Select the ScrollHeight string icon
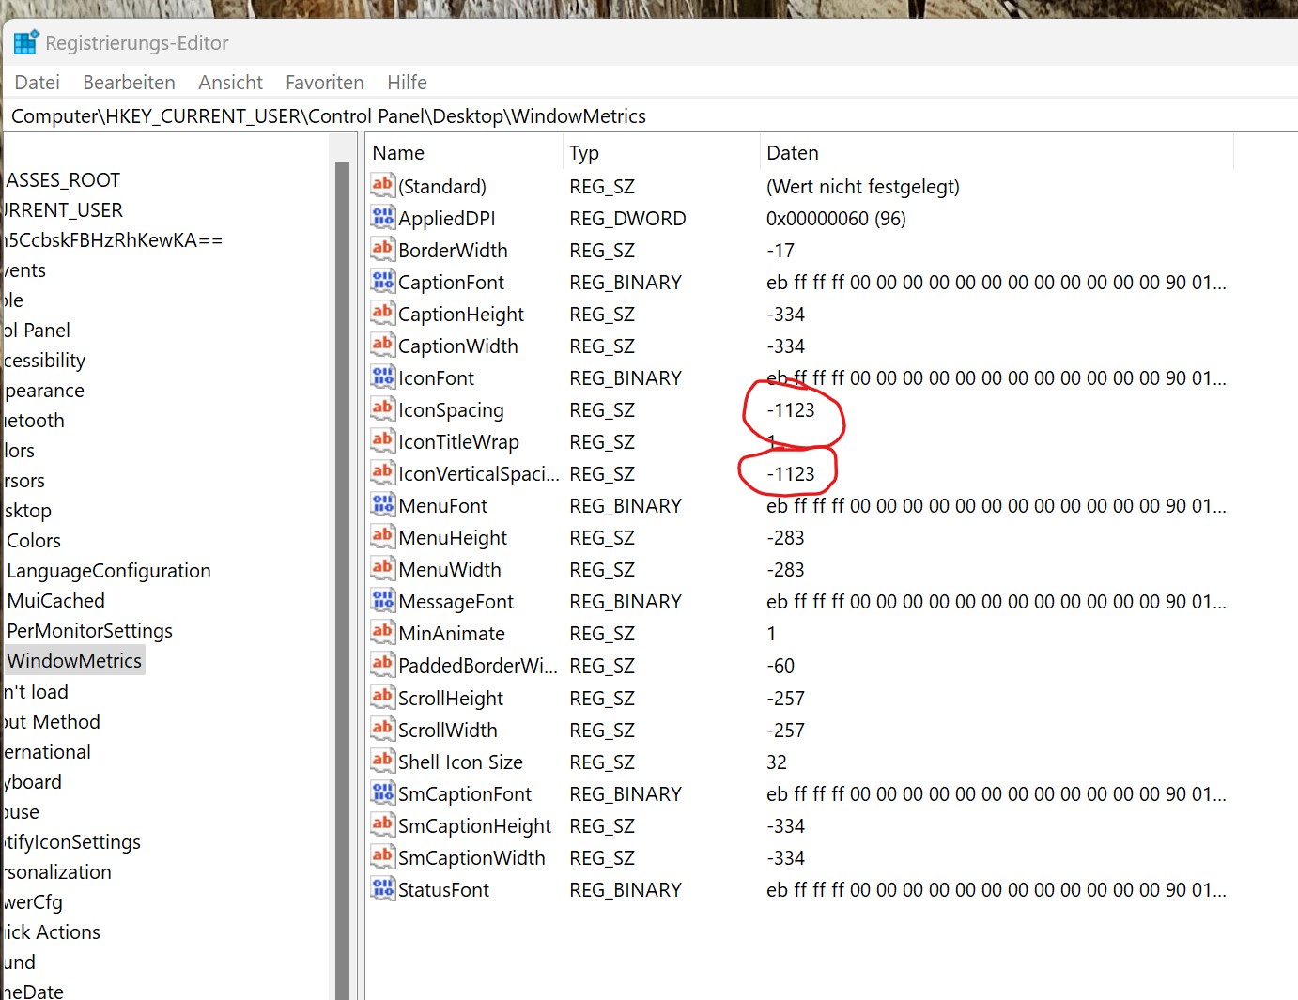Image resolution: width=1298 pixels, height=1000 pixels. point(382,697)
